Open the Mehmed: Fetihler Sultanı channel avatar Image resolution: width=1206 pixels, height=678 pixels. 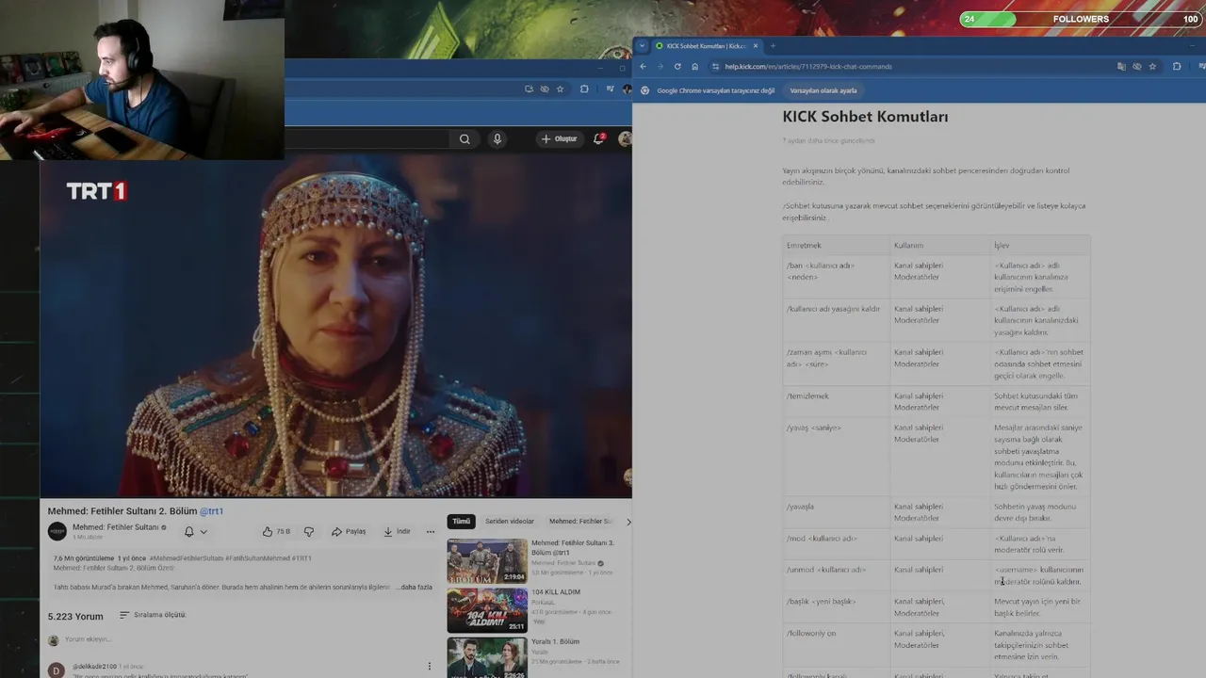click(x=57, y=531)
